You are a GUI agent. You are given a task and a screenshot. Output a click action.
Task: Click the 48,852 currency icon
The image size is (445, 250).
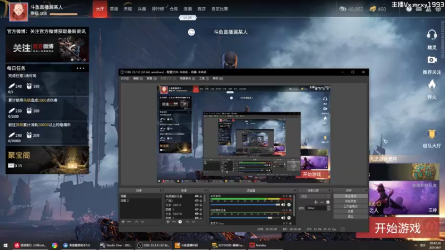[343, 9]
